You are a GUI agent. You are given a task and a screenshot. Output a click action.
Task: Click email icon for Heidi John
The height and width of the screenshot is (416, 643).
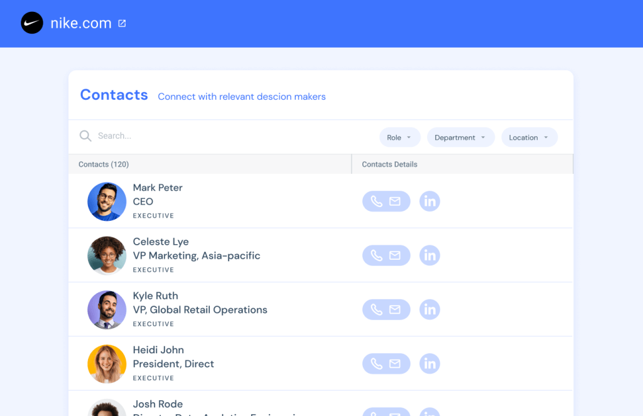click(x=395, y=363)
